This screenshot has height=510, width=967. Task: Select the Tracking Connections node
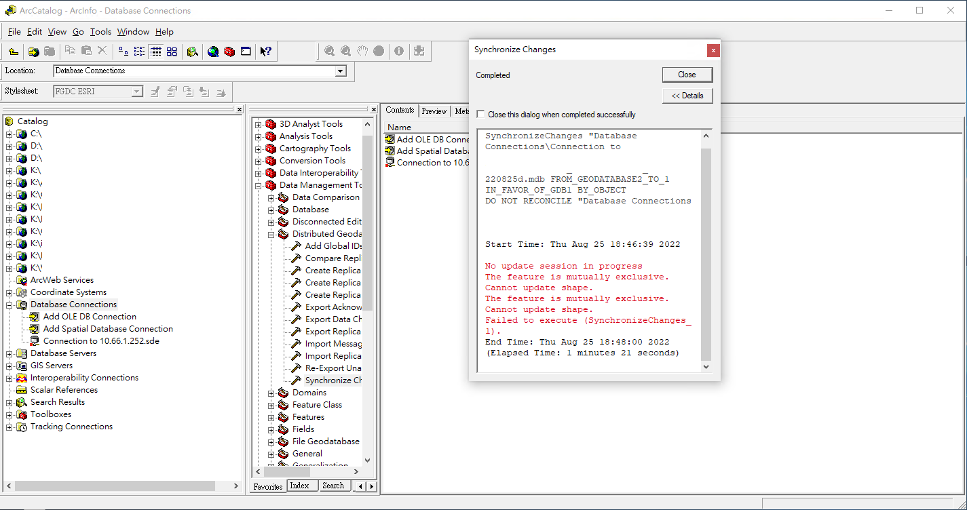[71, 427]
